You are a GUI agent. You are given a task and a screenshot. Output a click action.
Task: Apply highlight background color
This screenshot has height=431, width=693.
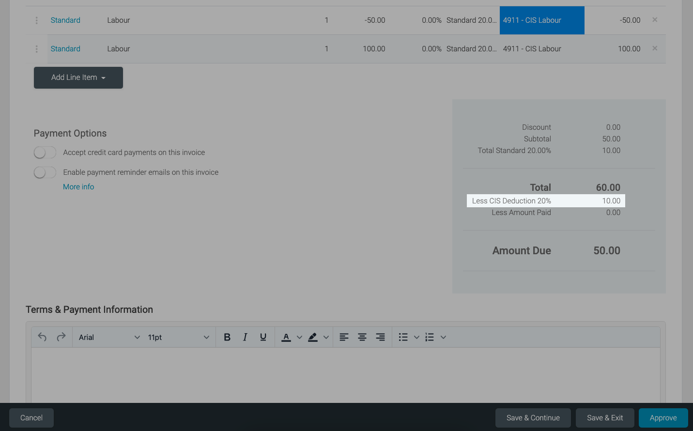tap(313, 337)
